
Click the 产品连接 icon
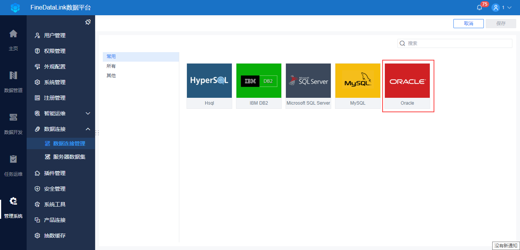[37, 220]
